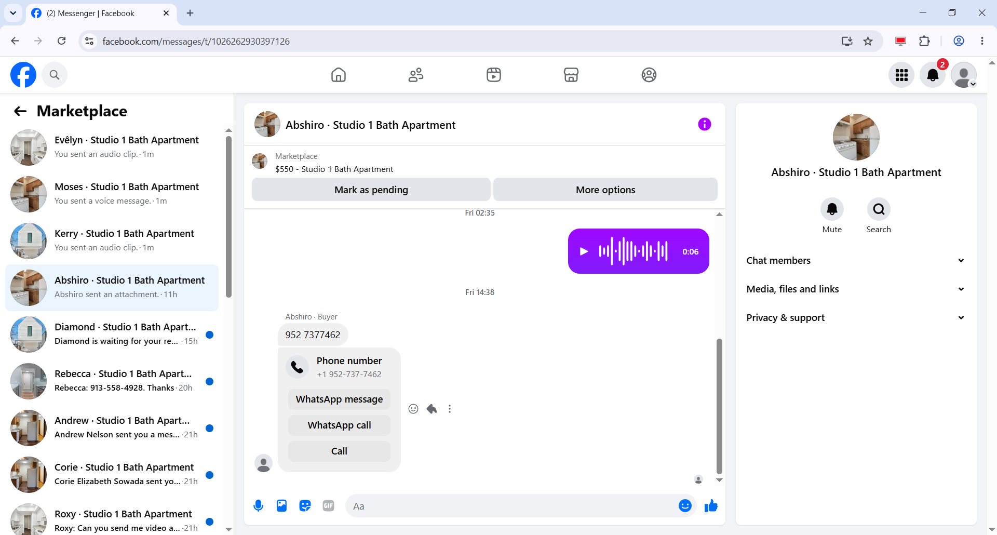Open emoji picker in message box
Screen dimensions: 997x535
click(685, 506)
